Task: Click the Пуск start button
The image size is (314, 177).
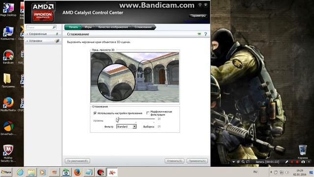Action: [6, 172]
